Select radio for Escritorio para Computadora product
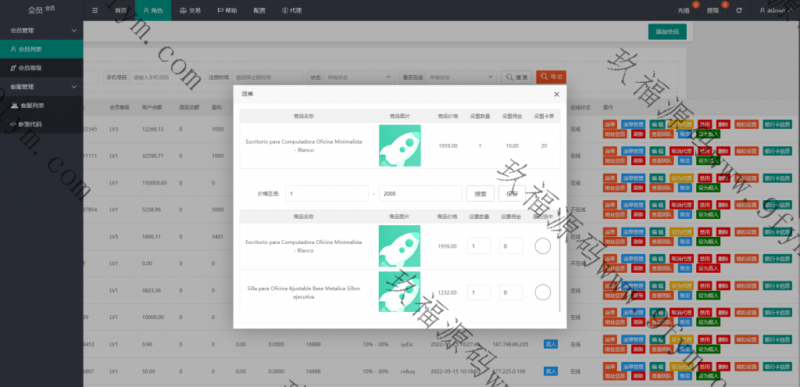The height and width of the screenshot is (387, 800). 542,246
